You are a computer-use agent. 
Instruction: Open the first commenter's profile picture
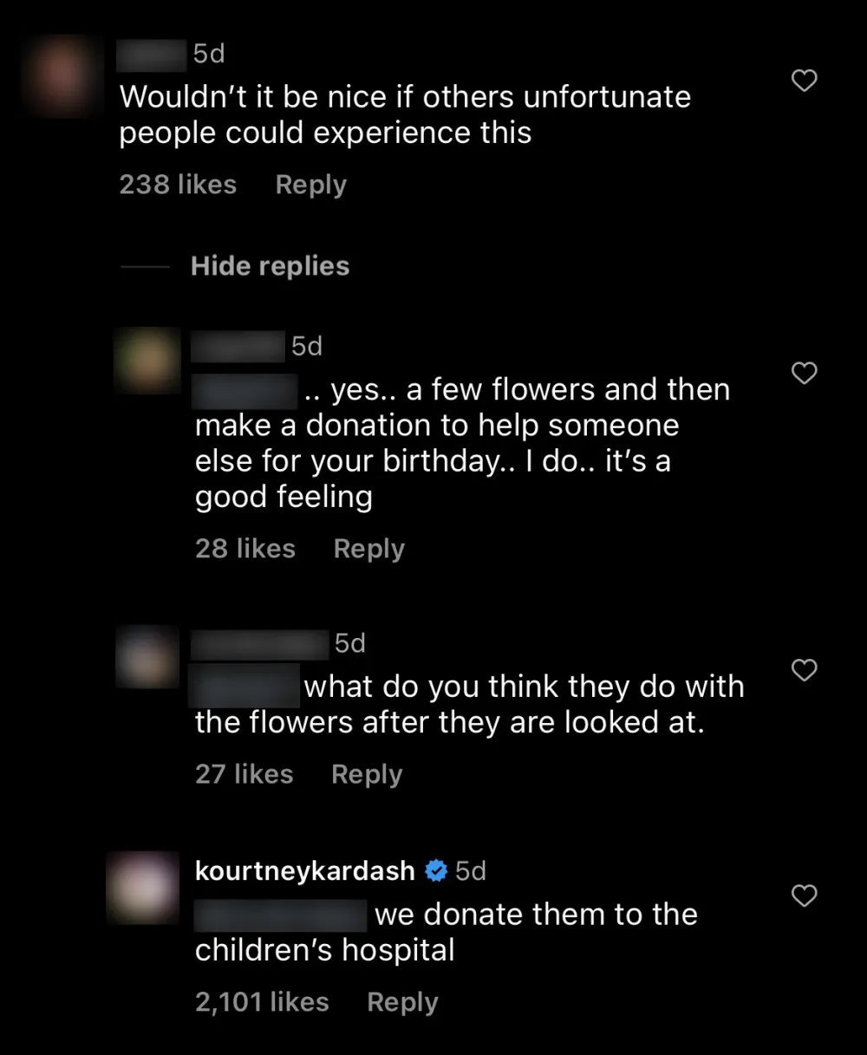[x=61, y=75]
